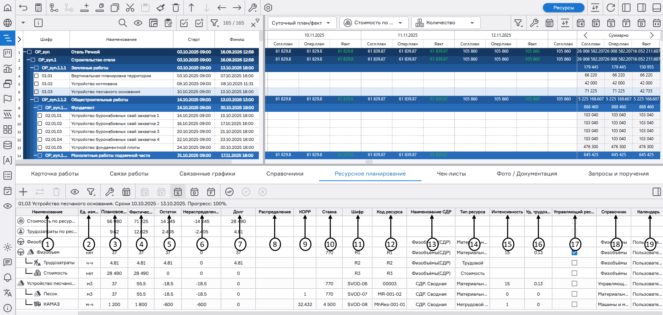Collapse the Земляные работы tree group
Screen dimensions: 663x315
pyautogui.click(x=31, y=68)
